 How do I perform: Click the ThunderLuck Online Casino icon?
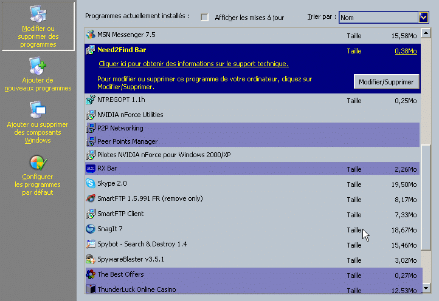[x=91, y=289]
